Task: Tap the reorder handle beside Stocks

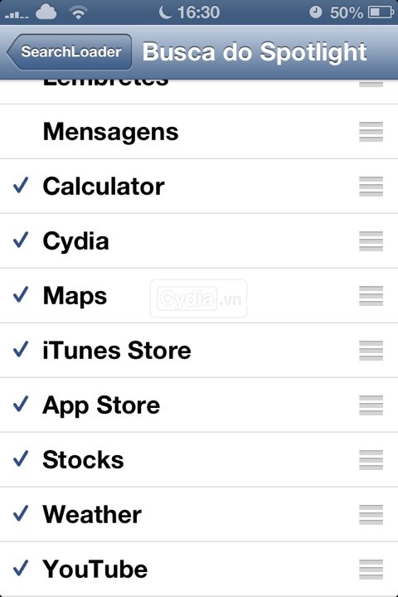Action: point(371,459)
